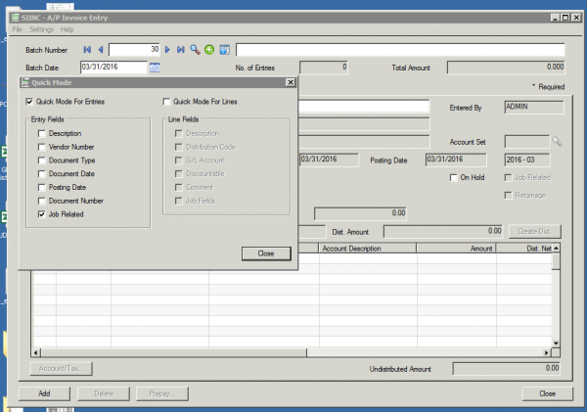Open the File menu
587x412 pixels.
17,29
